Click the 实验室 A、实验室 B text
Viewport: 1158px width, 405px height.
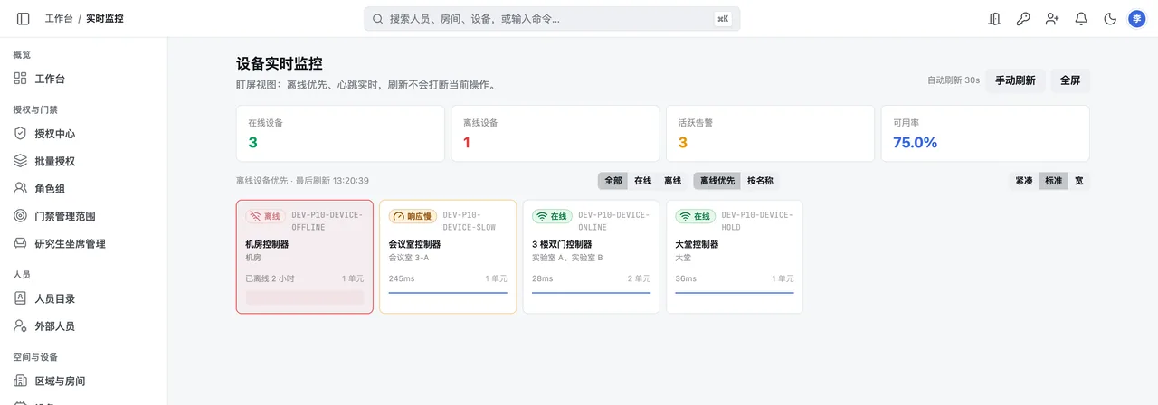tap(567, 258)
